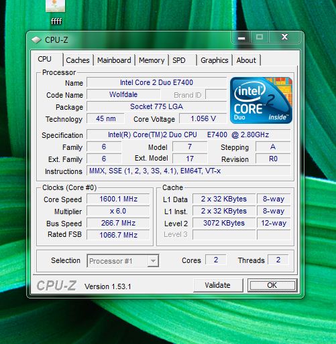Click the CPU-Z title bar icon

pyautogui.click(x=36, y=40)
